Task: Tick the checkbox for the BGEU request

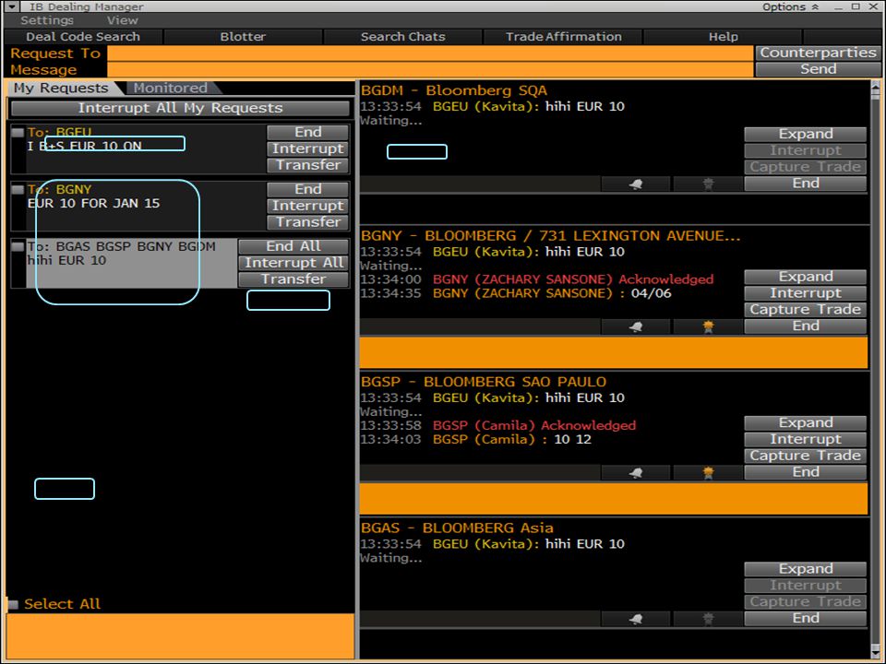Action: (18, 133)
